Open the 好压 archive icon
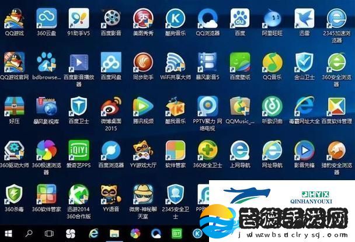355x242 pixels. (x=14, y=106)
